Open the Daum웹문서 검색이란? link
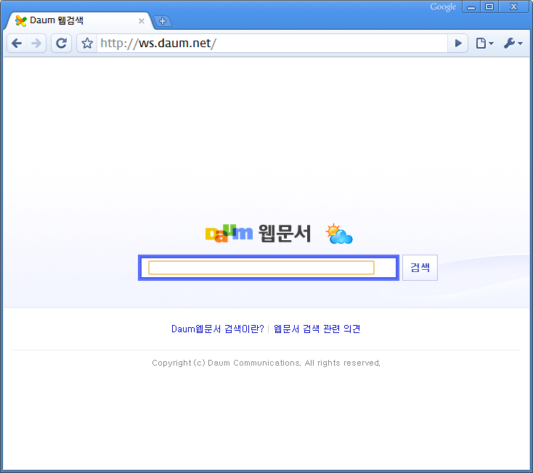533x473 pixels. pos(218,329)
